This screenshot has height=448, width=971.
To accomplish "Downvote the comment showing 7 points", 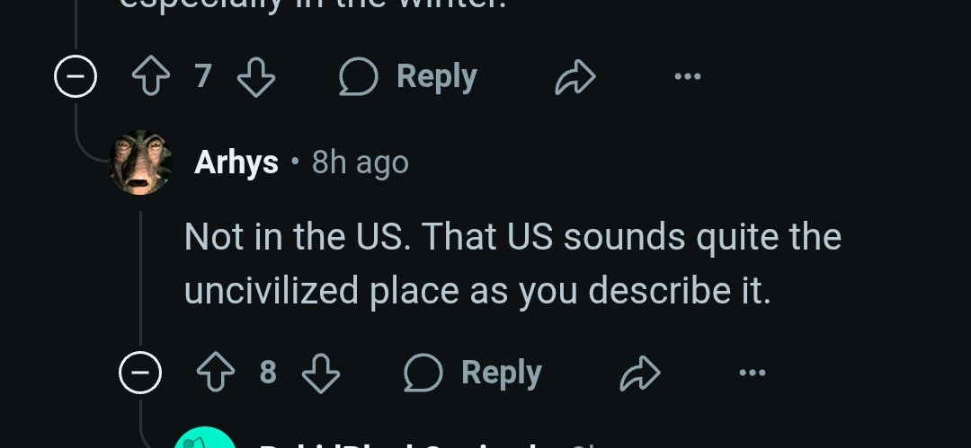I will tap(256, 76).
